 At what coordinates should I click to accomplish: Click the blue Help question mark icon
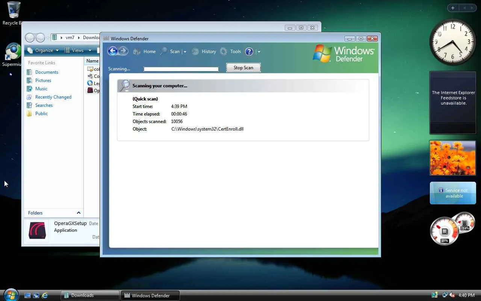coord(249,52)
